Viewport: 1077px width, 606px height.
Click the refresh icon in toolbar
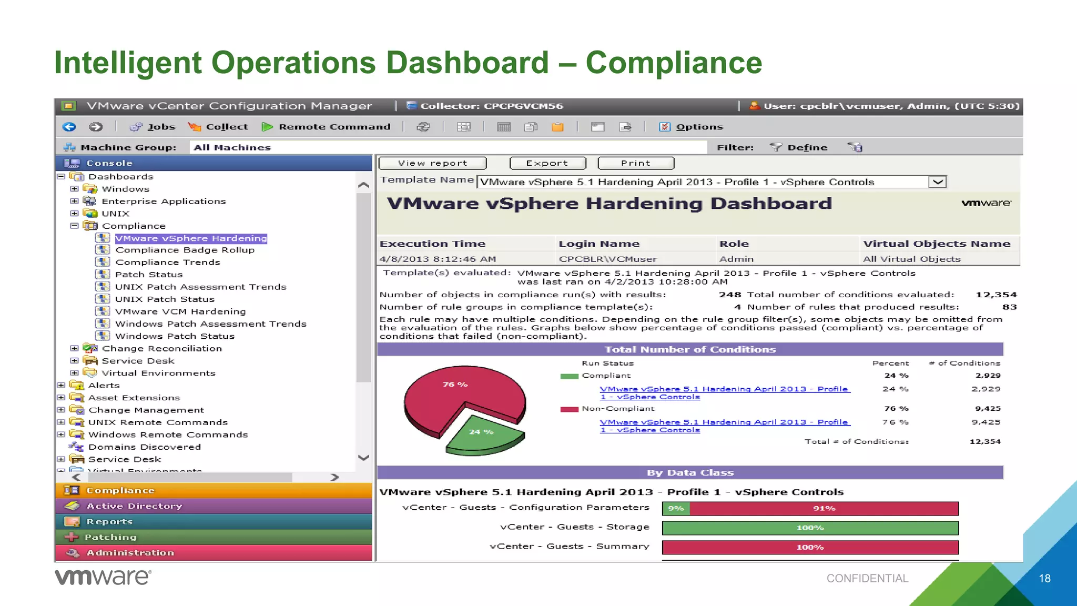coord(423,127)
